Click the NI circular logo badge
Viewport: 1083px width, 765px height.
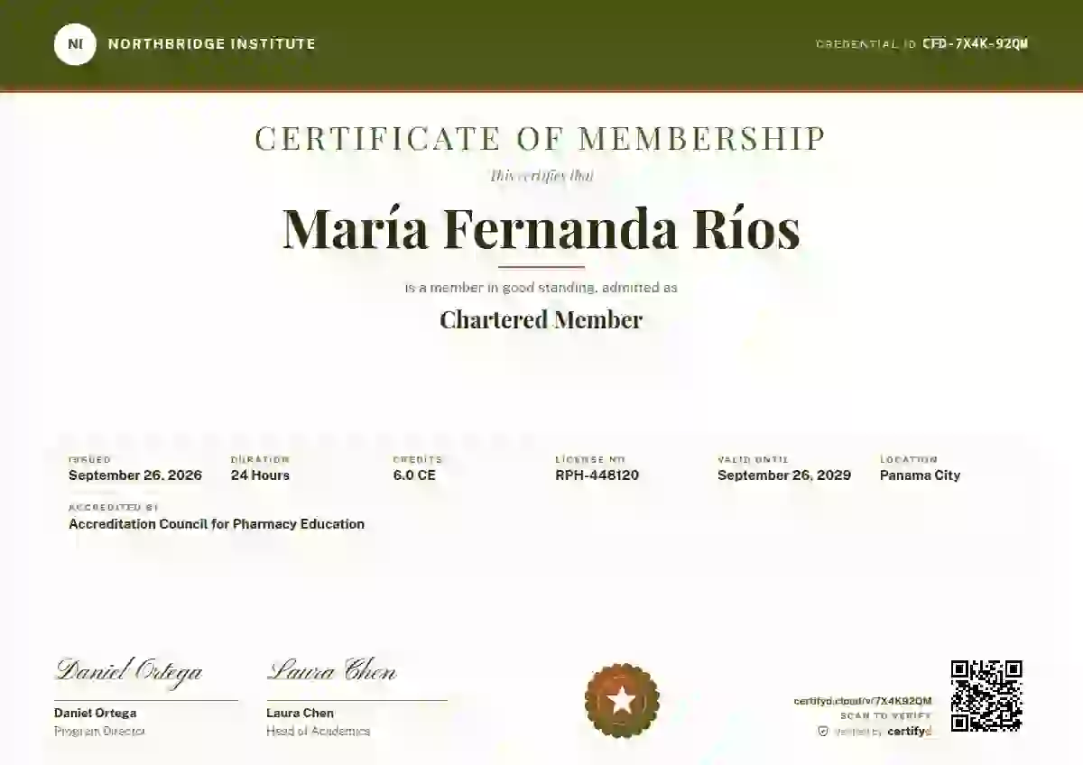click(75, 43)
